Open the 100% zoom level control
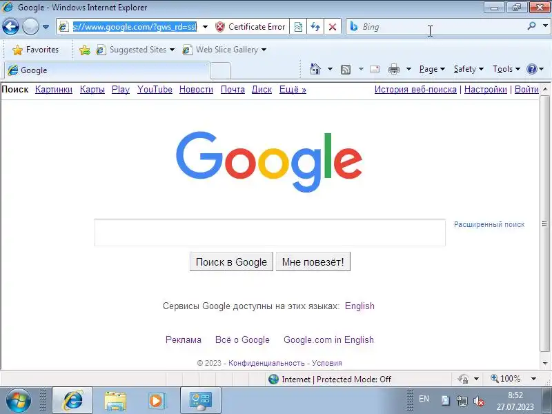This screenshot has width=552, height=414. coord(513,379)
